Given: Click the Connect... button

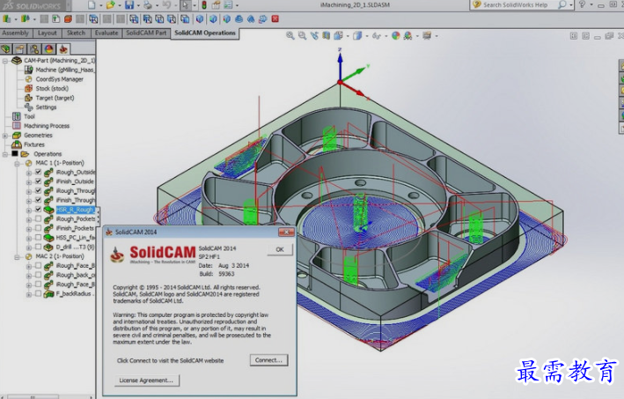Looking at the screenshot, I should (x=268, y=360).
